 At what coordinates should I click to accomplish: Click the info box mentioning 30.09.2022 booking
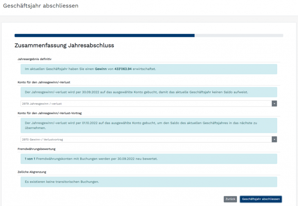tap(149, 92)
